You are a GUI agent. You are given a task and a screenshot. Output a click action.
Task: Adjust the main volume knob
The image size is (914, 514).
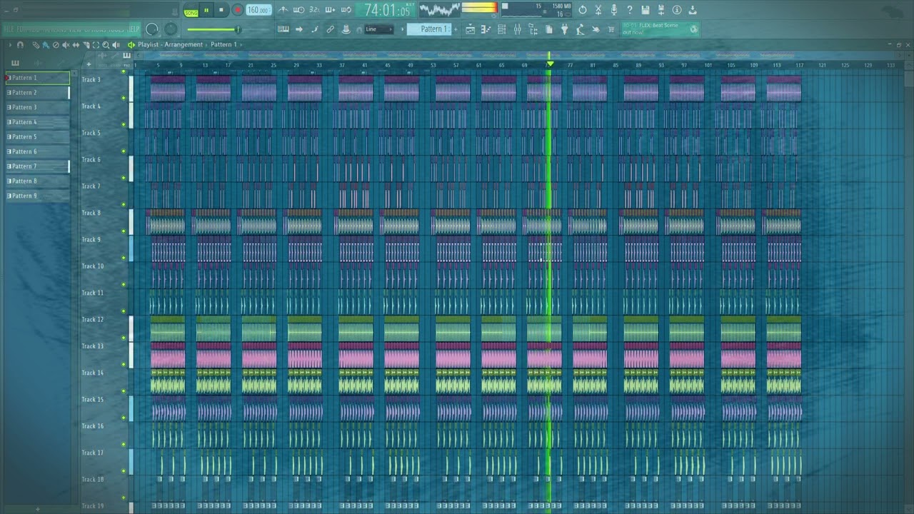(152, 29)
